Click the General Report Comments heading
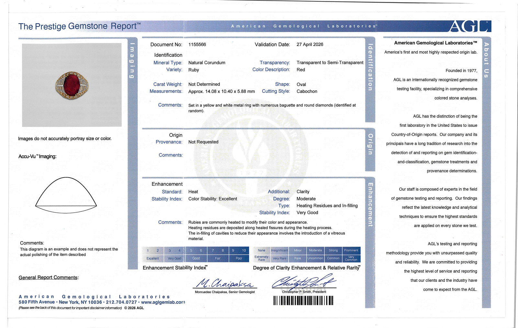Image resolution: width=518 pixels, height=328 pixels. 49,278
